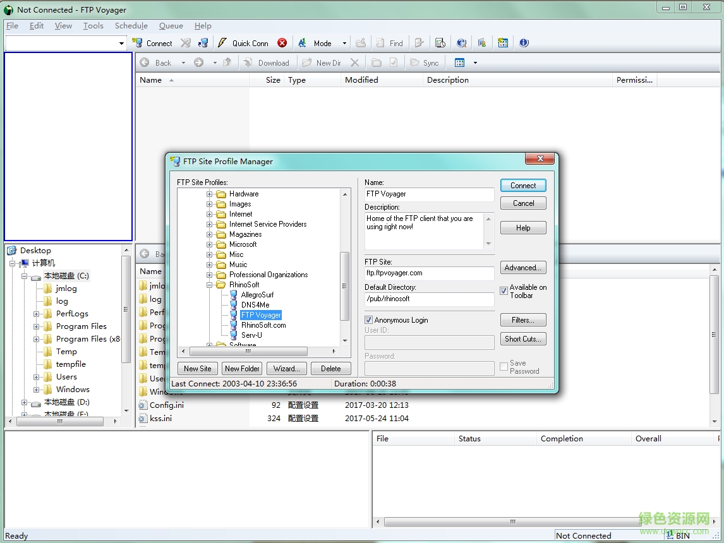
Task: Open the Queue menu
Action: click(171, 26)
